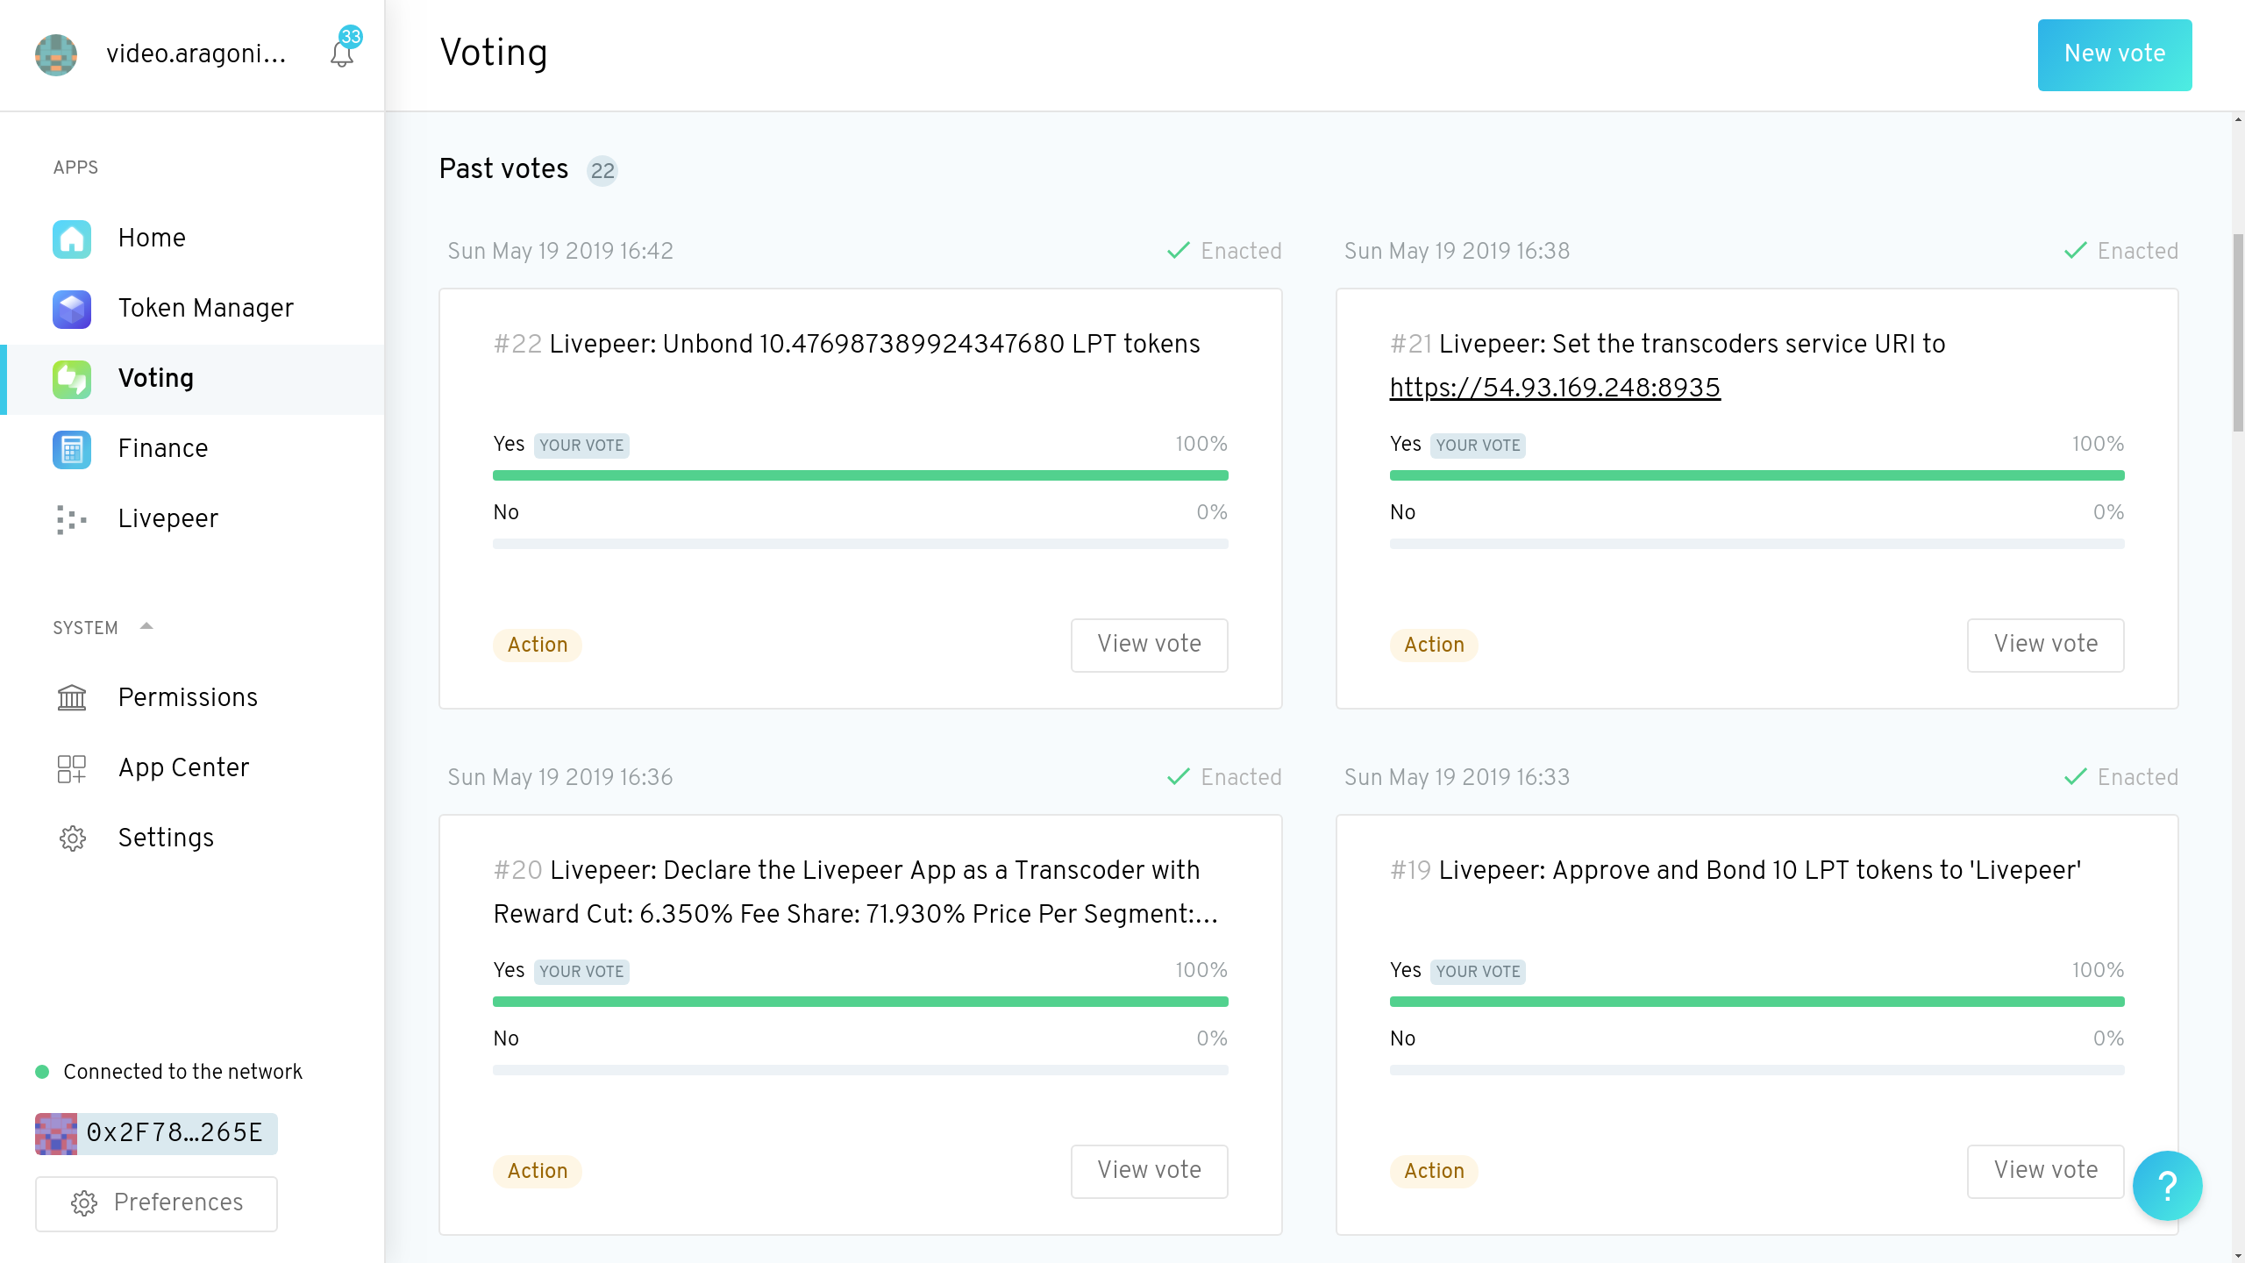The height and width of the screenshot is (1263, 2245).
Task: Click the YOUR VOTE badge on vote #19
Action: tap(1478, 972)
